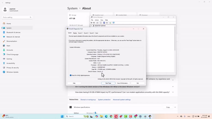Open Microsoft Edge from taskbar

click(106, 116)
